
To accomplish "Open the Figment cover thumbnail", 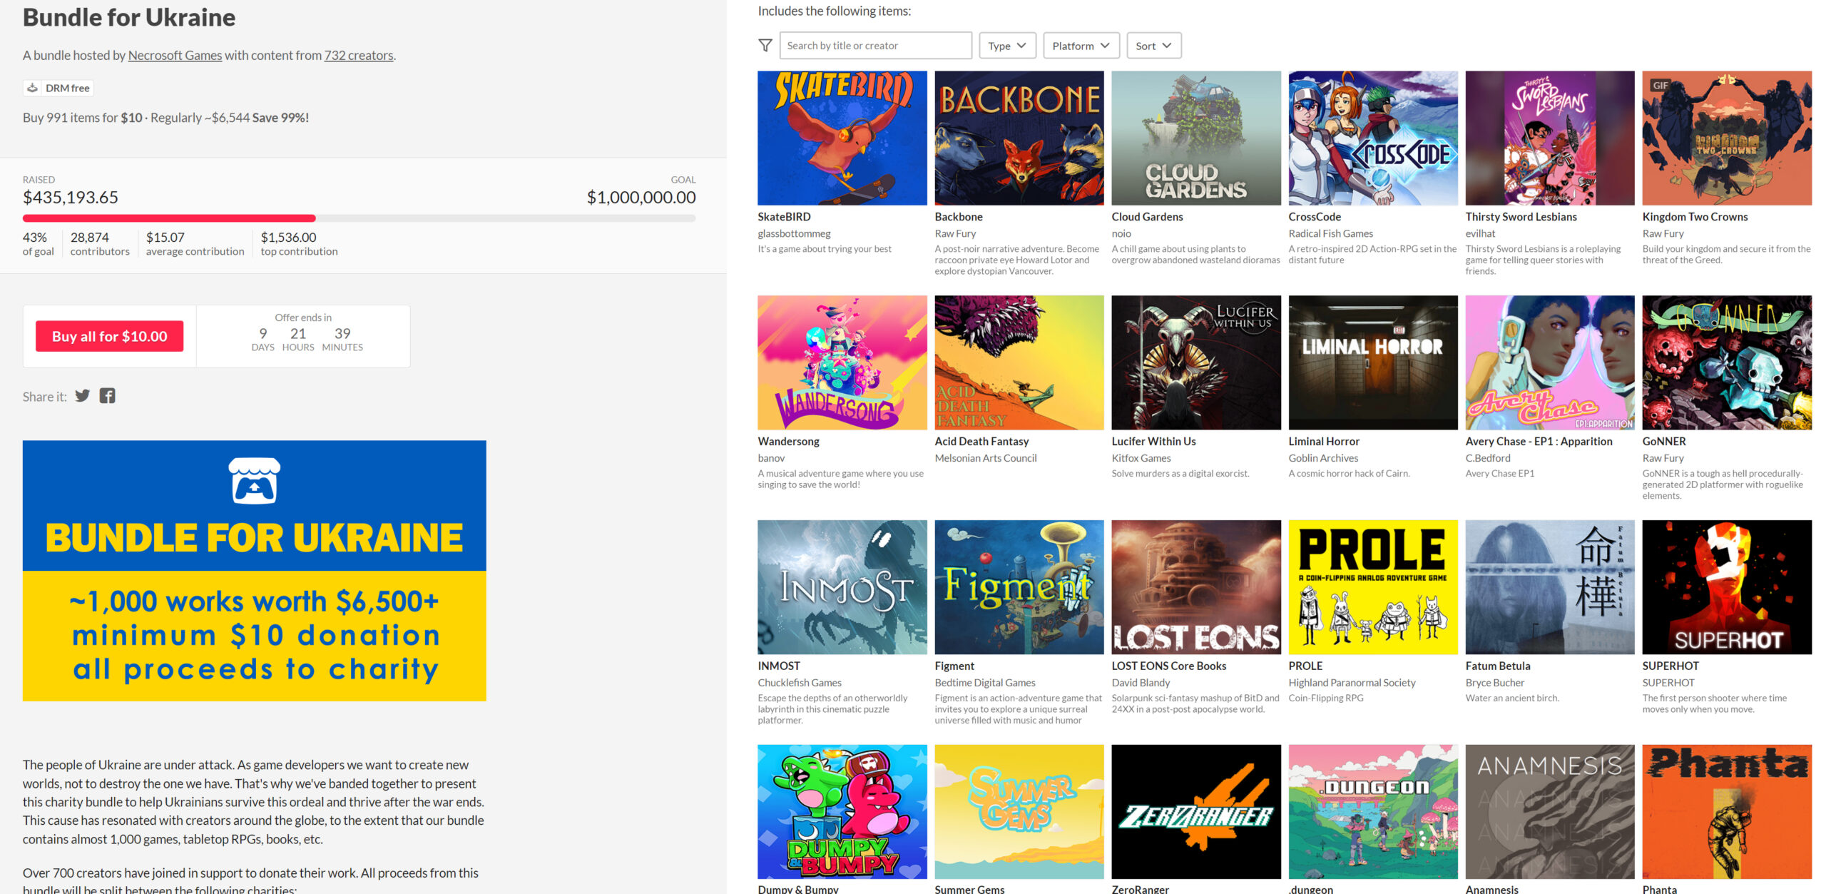I will (1019, 586).
